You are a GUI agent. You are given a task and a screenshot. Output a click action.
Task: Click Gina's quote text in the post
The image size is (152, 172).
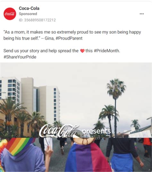(72, 35)
